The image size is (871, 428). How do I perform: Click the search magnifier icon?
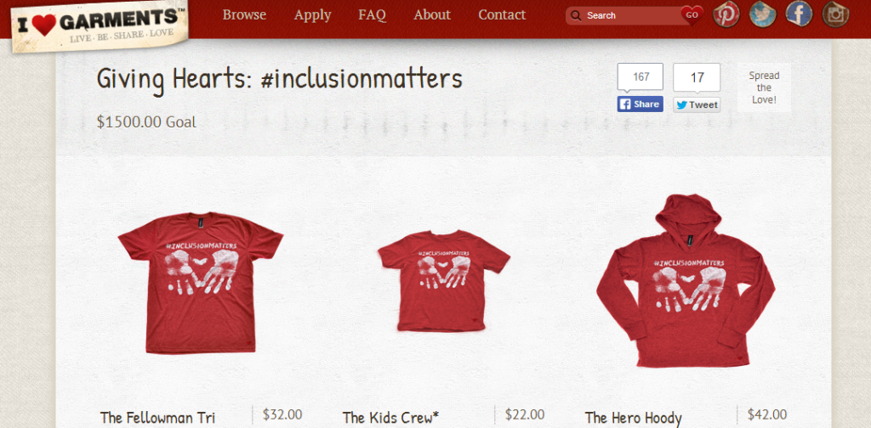tap(576, 15)
